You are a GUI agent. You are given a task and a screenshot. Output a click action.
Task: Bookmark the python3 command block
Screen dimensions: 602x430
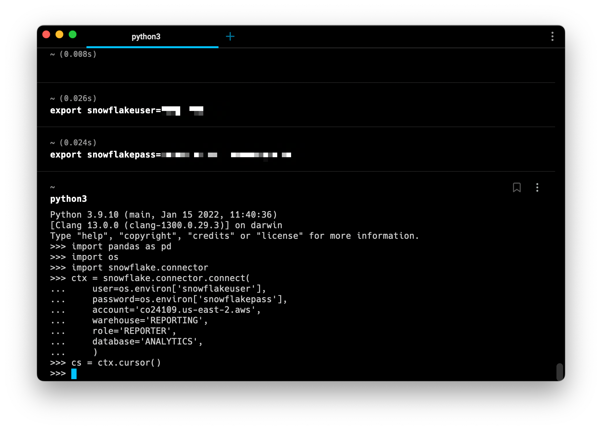coord(517,188)
